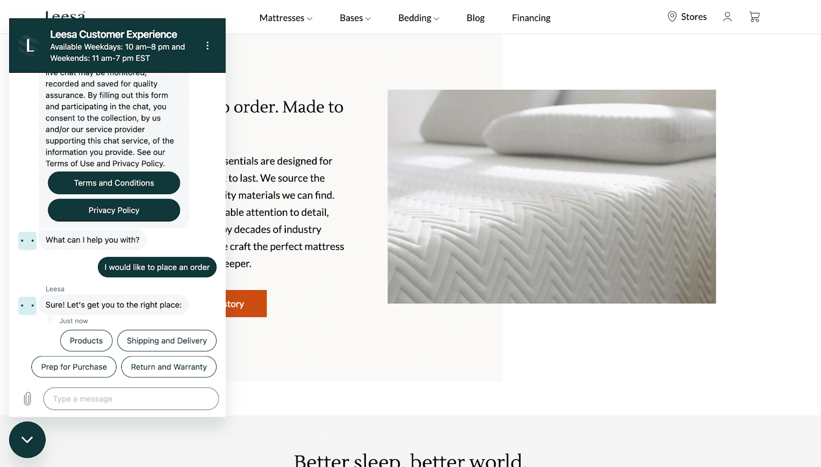Open chat options three-dot menu
The height and width of the screenshot is (467, 821).
(207, 46)
